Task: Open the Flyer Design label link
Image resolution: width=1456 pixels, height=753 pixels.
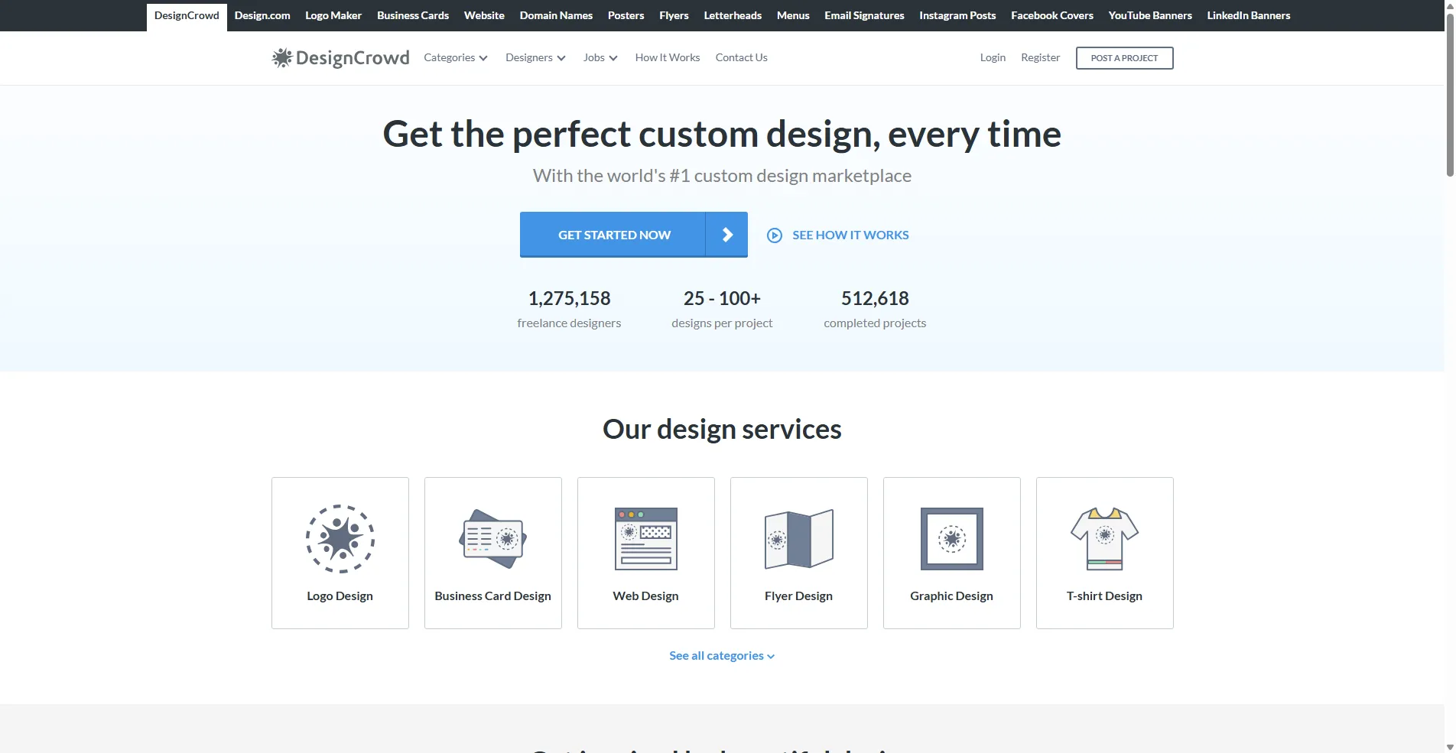Action: pos(799,596)
